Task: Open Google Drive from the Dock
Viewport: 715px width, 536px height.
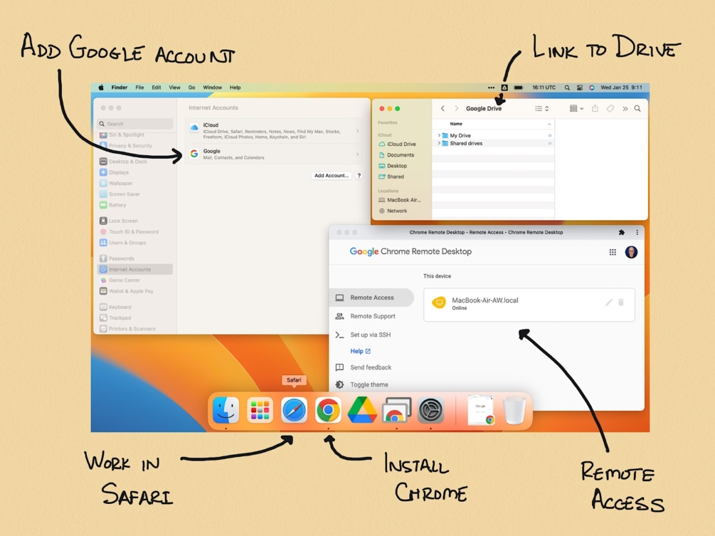Action: click(x=362, y=411)
